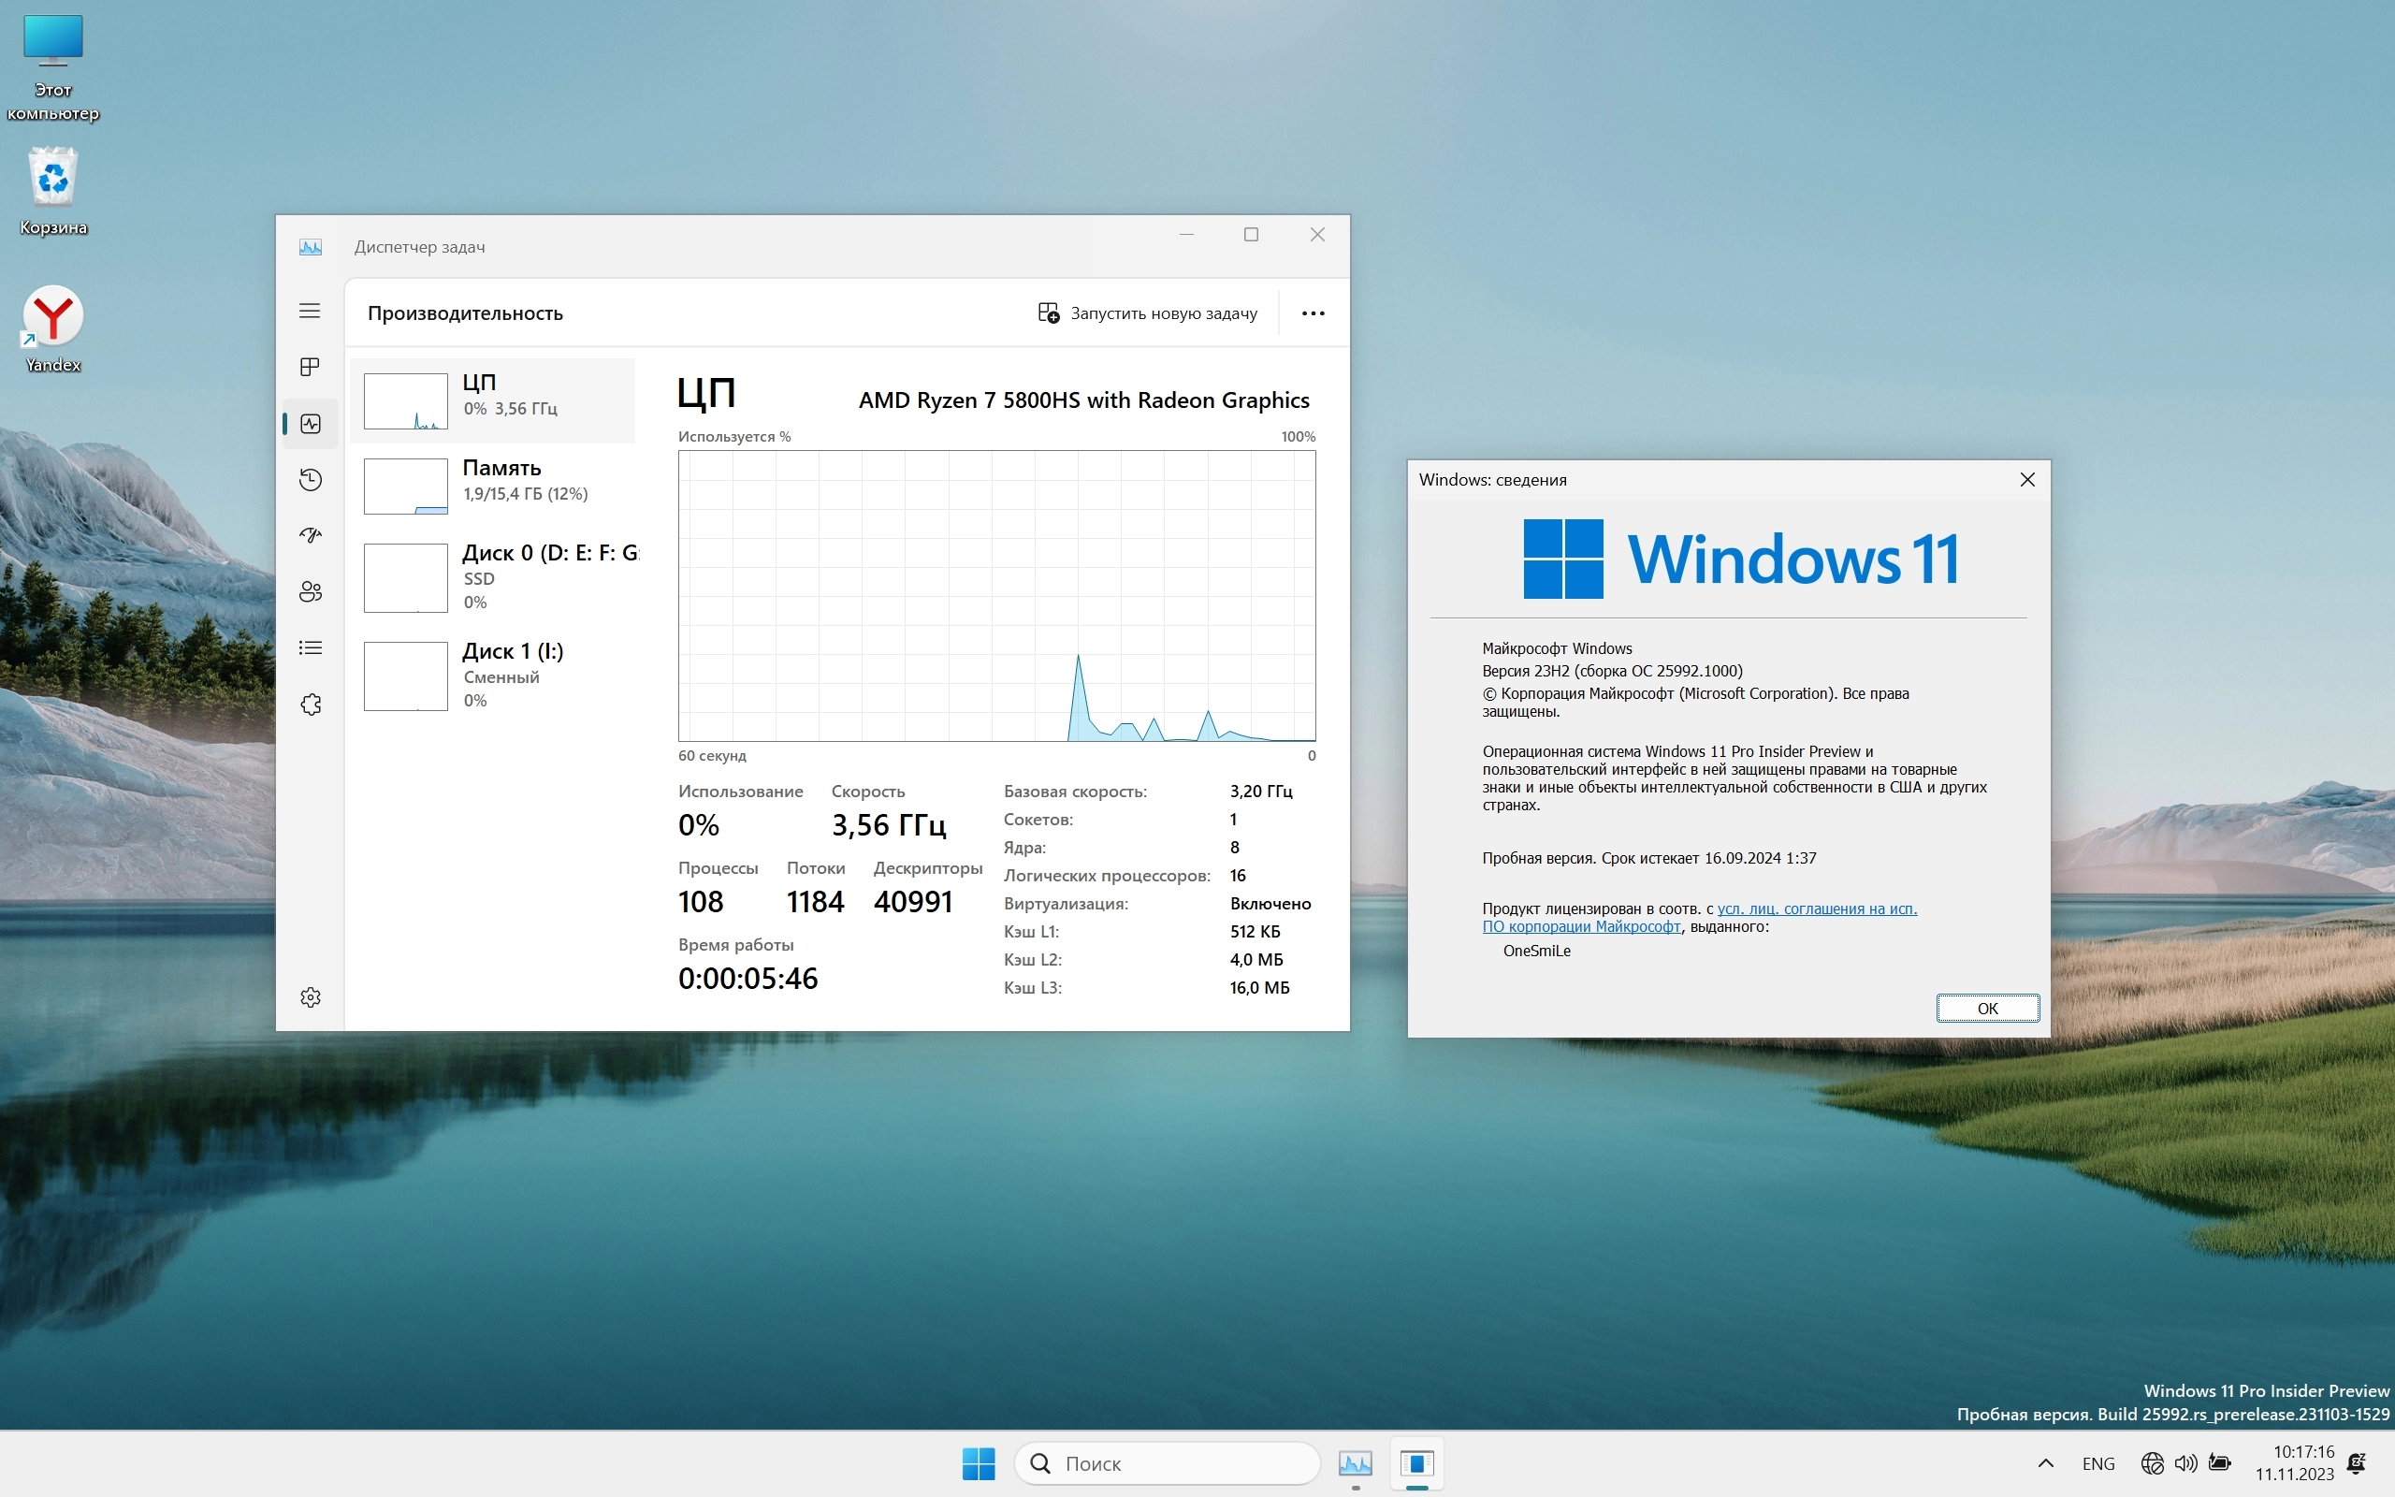Screen dimensions: 2395x1497
Task: Show hidden tray icons chevron
Action: 2045,1462
